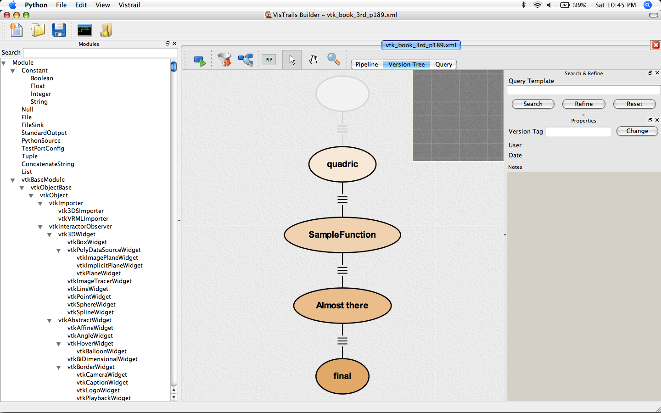
Task: Select the magnifying glass zoom tool
Action: 334,60
